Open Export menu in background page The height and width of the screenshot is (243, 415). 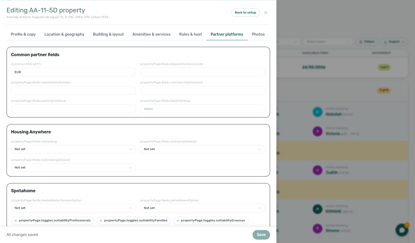pos(394,42)
